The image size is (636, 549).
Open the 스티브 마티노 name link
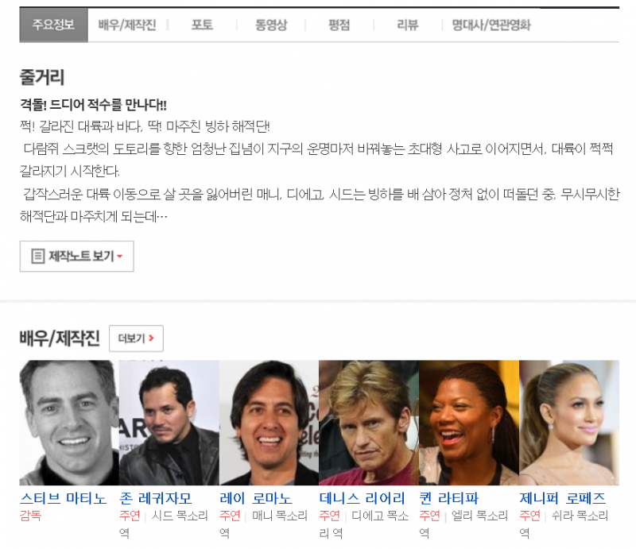pyautogui.click(x=63, y=498)
